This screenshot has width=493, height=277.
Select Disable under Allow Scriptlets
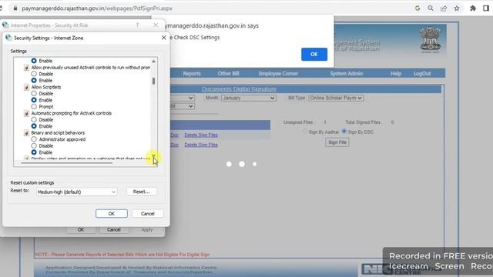click(x=34, y=94)
